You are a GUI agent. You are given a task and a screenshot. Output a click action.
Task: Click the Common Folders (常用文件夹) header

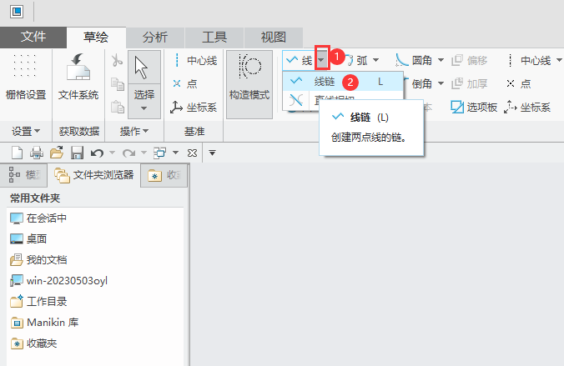(x=35, y=198)
